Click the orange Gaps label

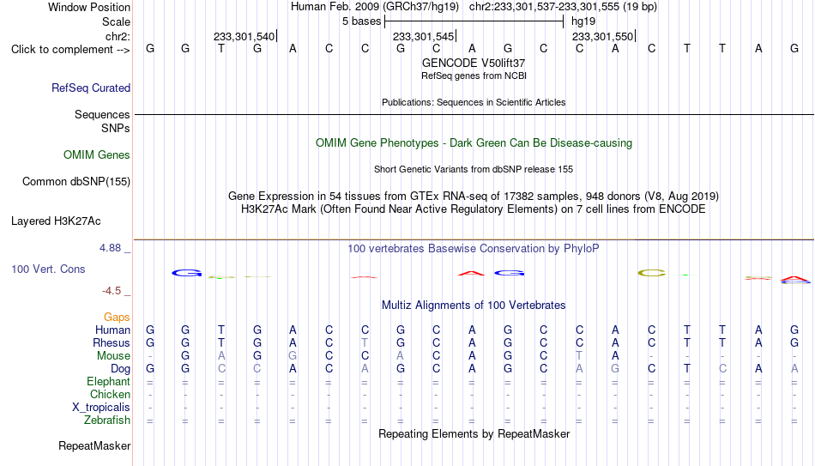coord(117,318)
